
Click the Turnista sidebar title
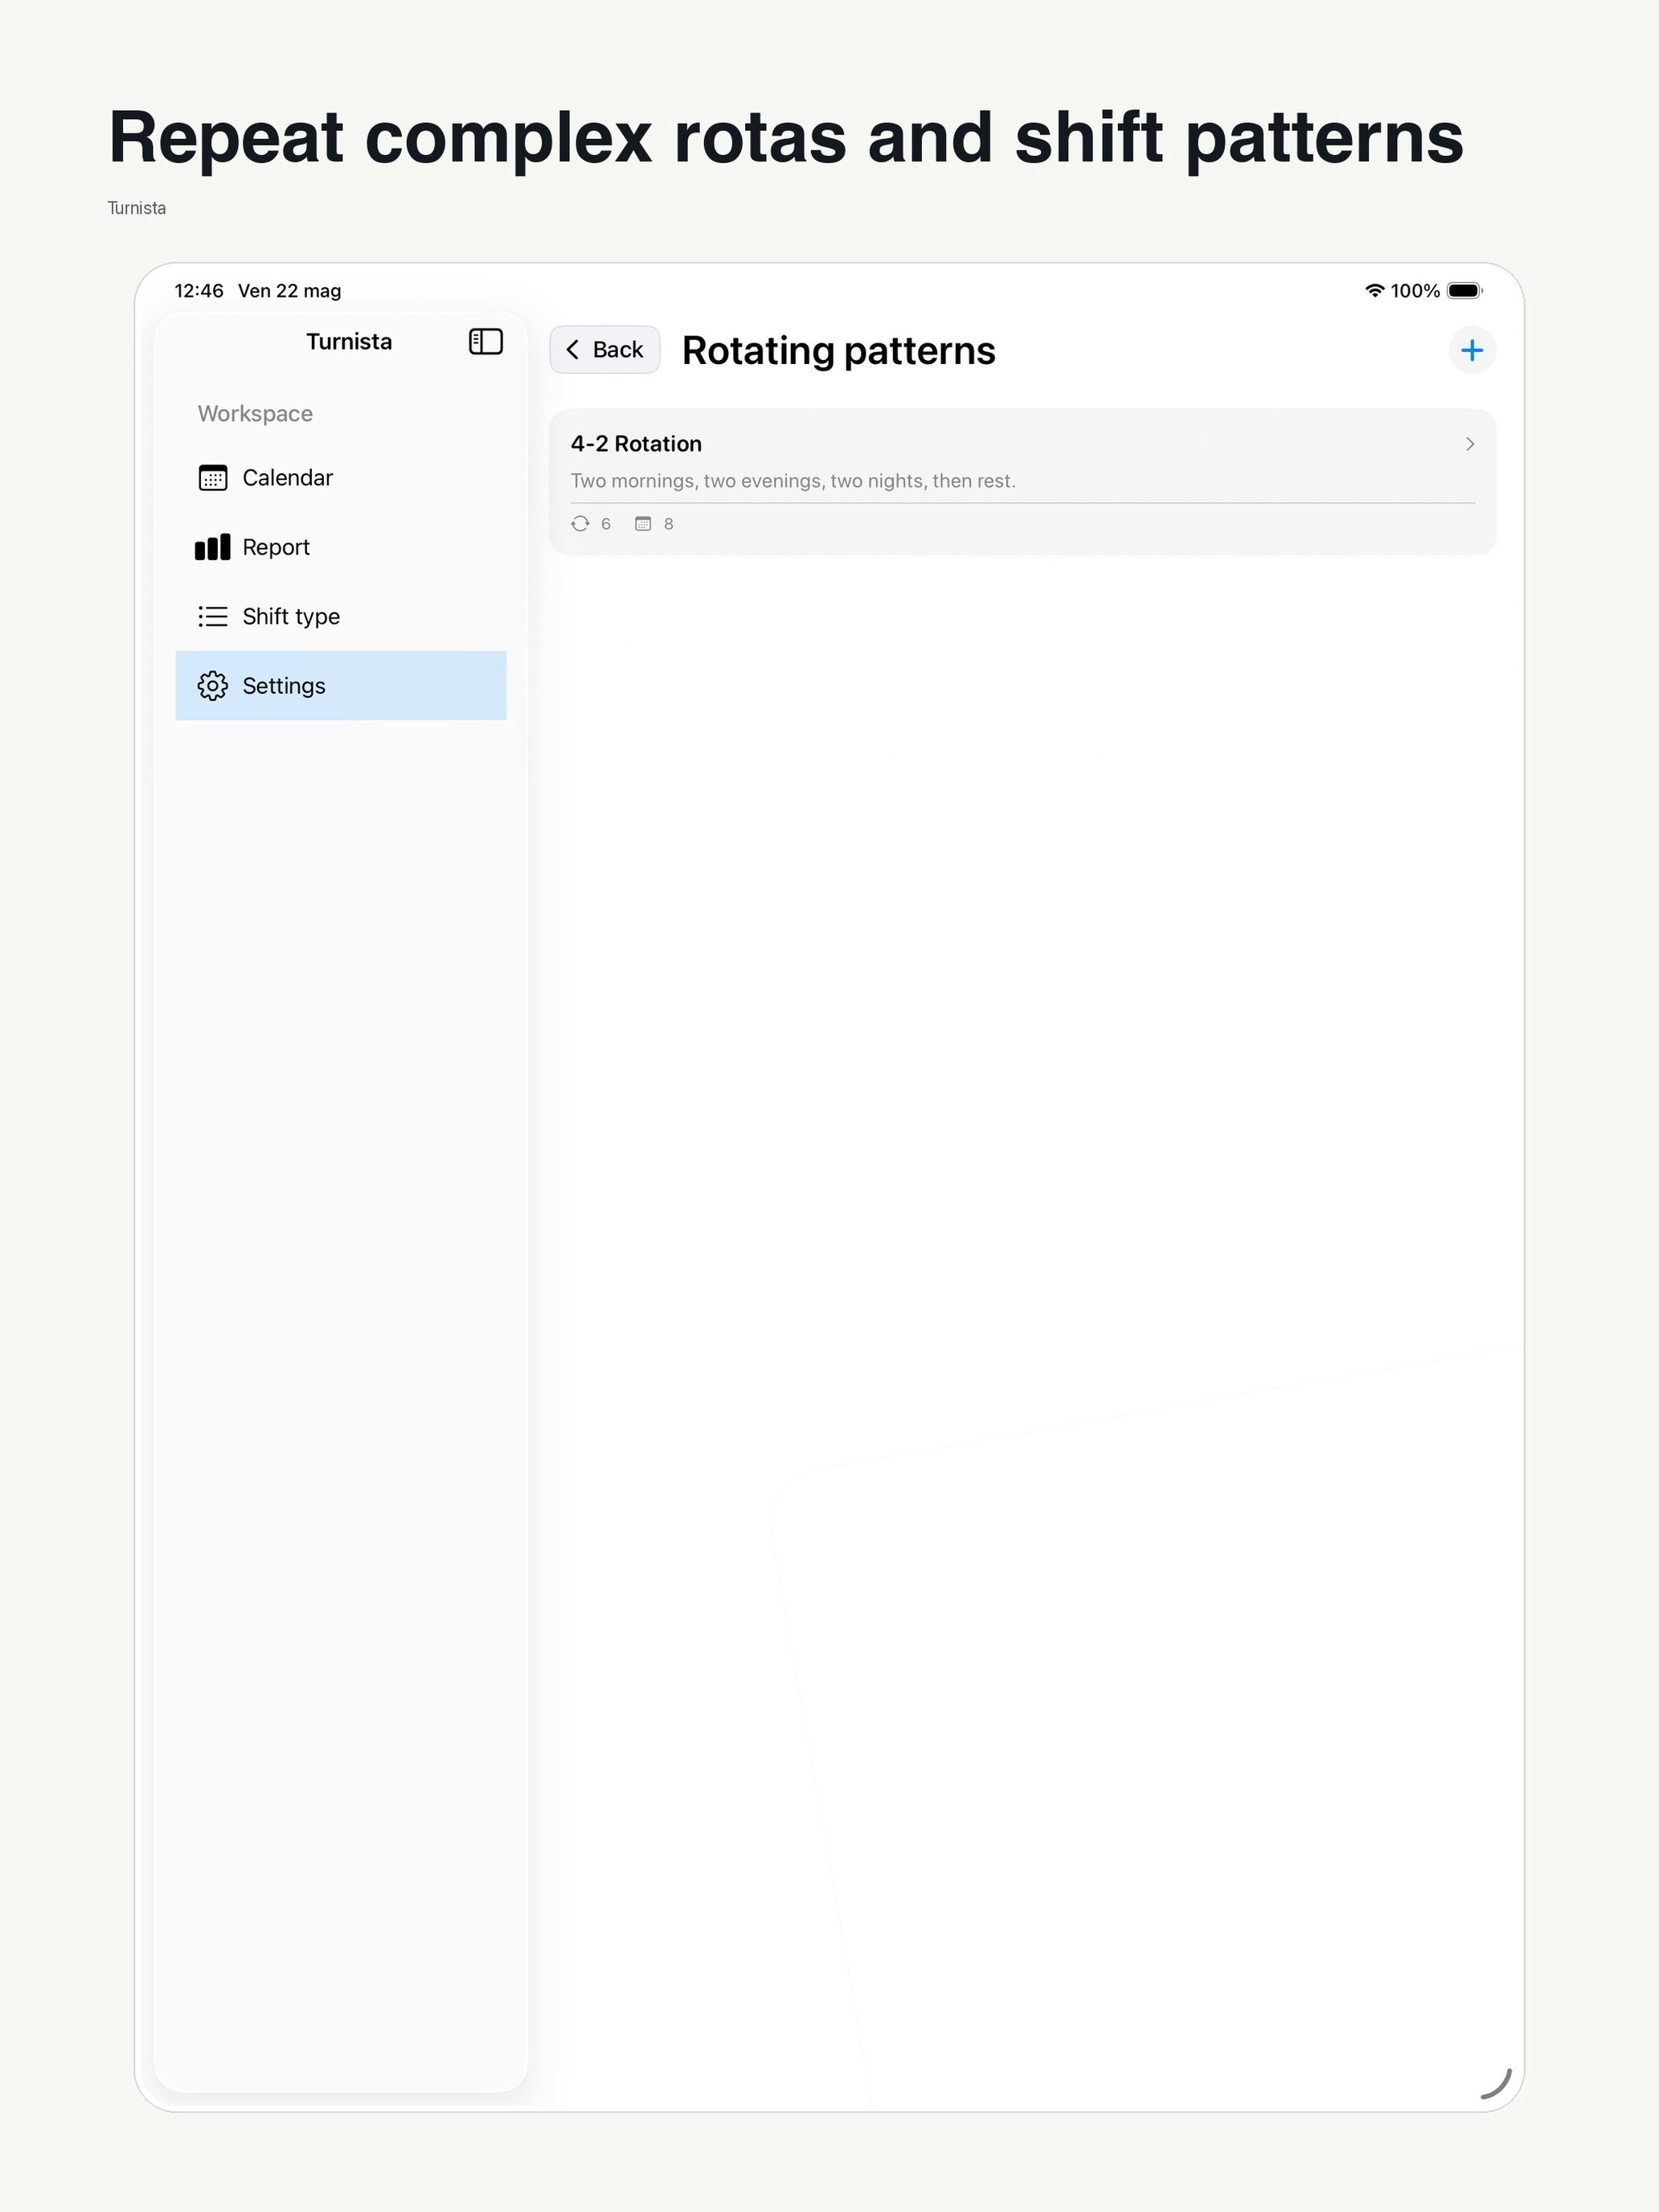[x=349, y=342]
